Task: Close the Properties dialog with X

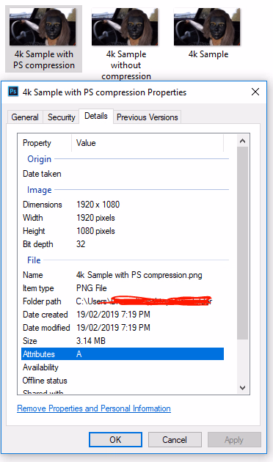Action: (255, 92)
